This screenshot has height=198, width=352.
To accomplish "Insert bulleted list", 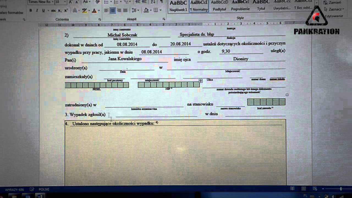I will (x=106, y=2).
